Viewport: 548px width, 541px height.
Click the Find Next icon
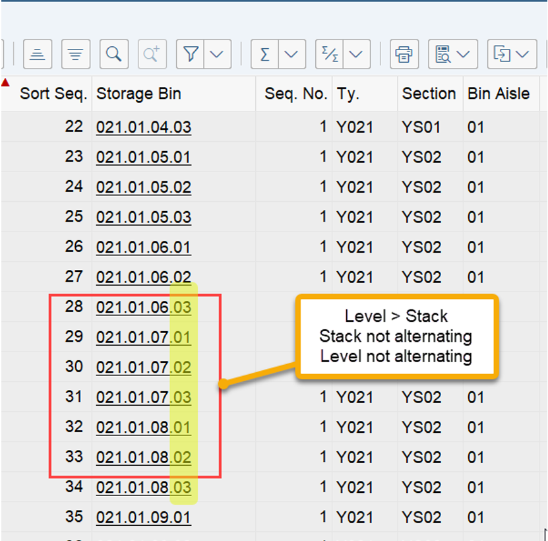[x=152, y=54]
